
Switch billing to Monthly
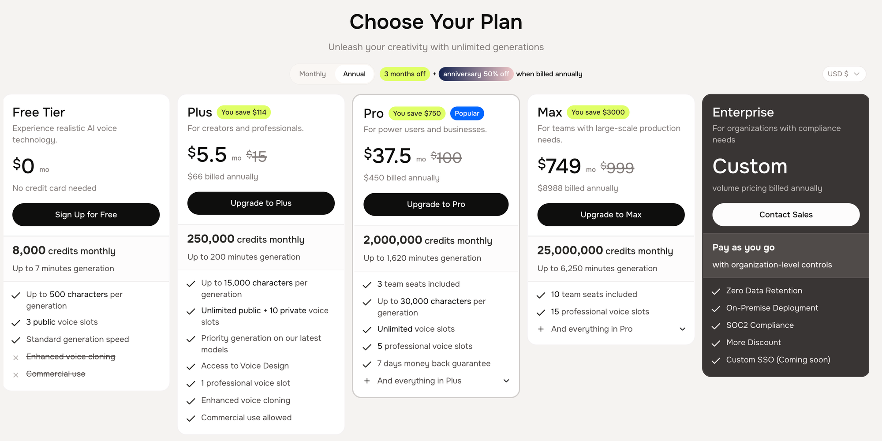pos(312,74)
